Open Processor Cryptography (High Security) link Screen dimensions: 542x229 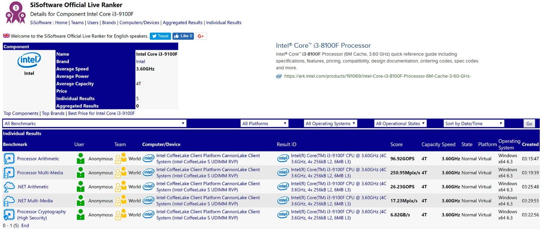pyautogui.click(x=42, y=215)
